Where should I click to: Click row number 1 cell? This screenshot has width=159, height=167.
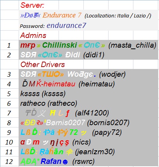[x=9, y=45]
